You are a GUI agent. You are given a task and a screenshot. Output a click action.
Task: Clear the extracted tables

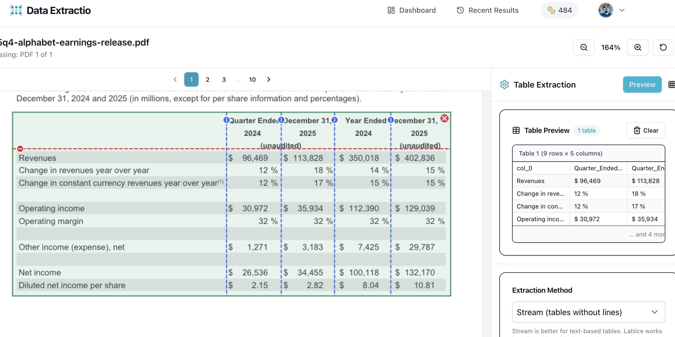coord(646,131)
